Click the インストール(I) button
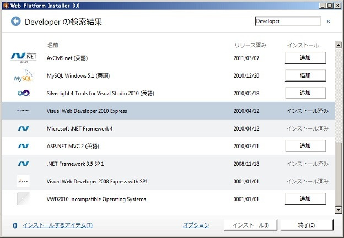This screenshot has height=238, width=344. click(250, 225)
